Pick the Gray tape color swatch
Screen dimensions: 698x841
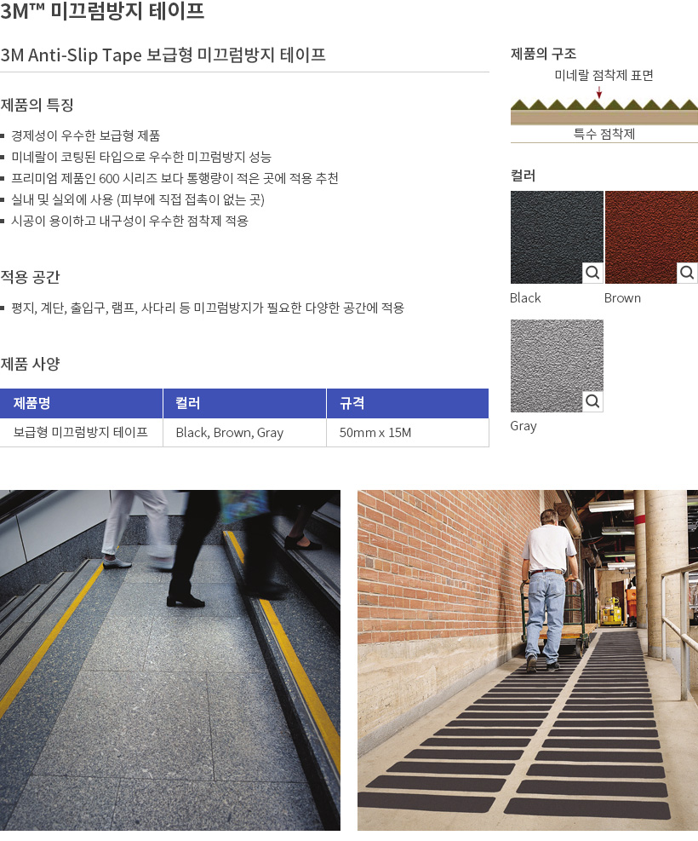(x=547, y=358)
